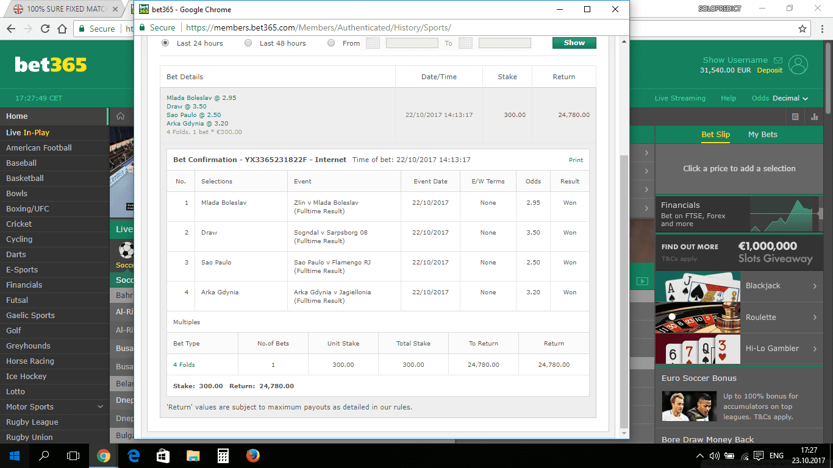
Task: Switch to the Bet Slip tab
Action: (x=715, y=135)
